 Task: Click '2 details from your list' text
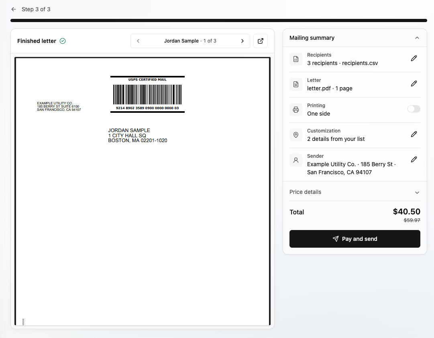point(336,139)
